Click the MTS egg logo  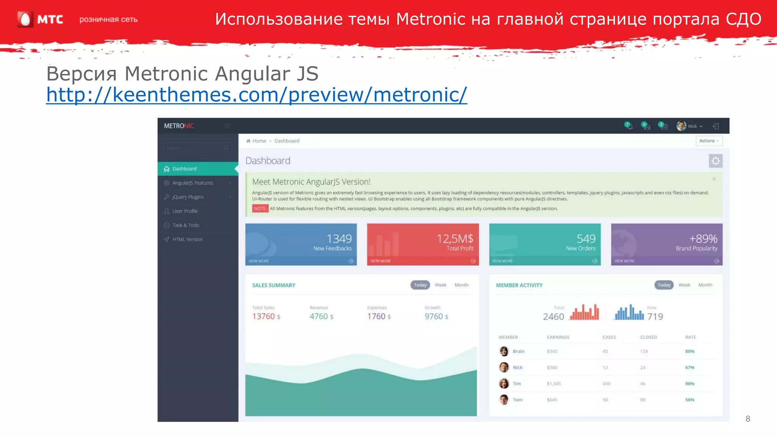click(x=25, y=19)
